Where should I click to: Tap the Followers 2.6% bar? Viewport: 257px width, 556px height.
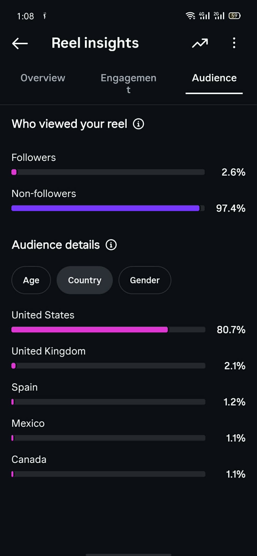[x=108, y=172]
